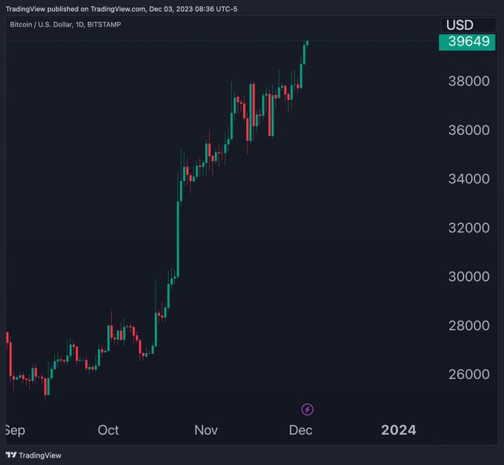The height and width of the screenshot is (465, 504).
Task: Click the 28000 price axis label
Action: point(468,326)
